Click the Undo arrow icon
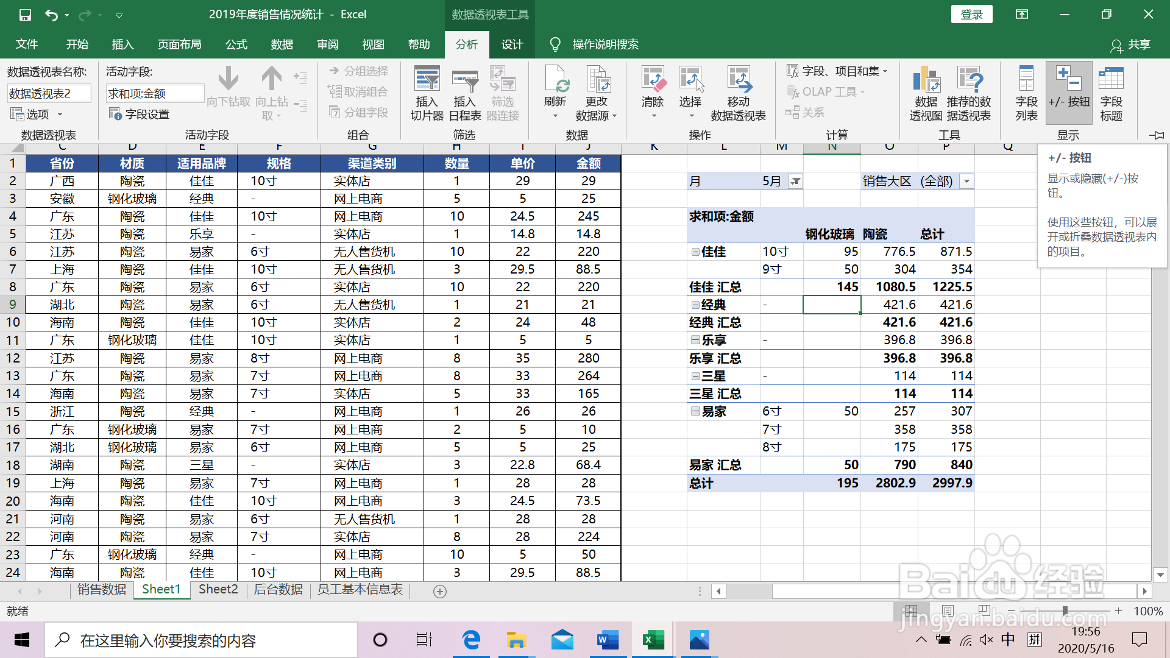1170x658 pixels. coord(52,15)
